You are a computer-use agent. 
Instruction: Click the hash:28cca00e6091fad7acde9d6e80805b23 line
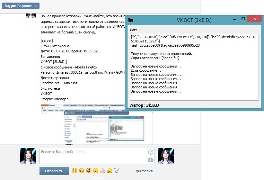(165, 45)
